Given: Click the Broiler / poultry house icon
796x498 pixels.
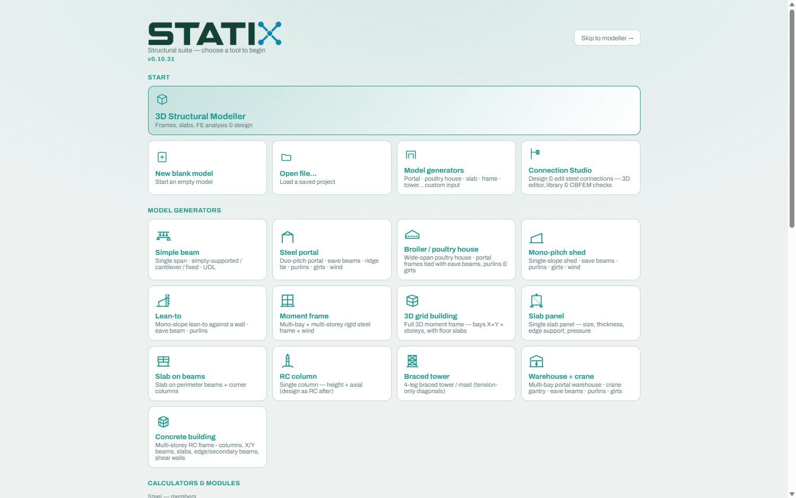Looking at the screenshot, I should coord(412,234).
